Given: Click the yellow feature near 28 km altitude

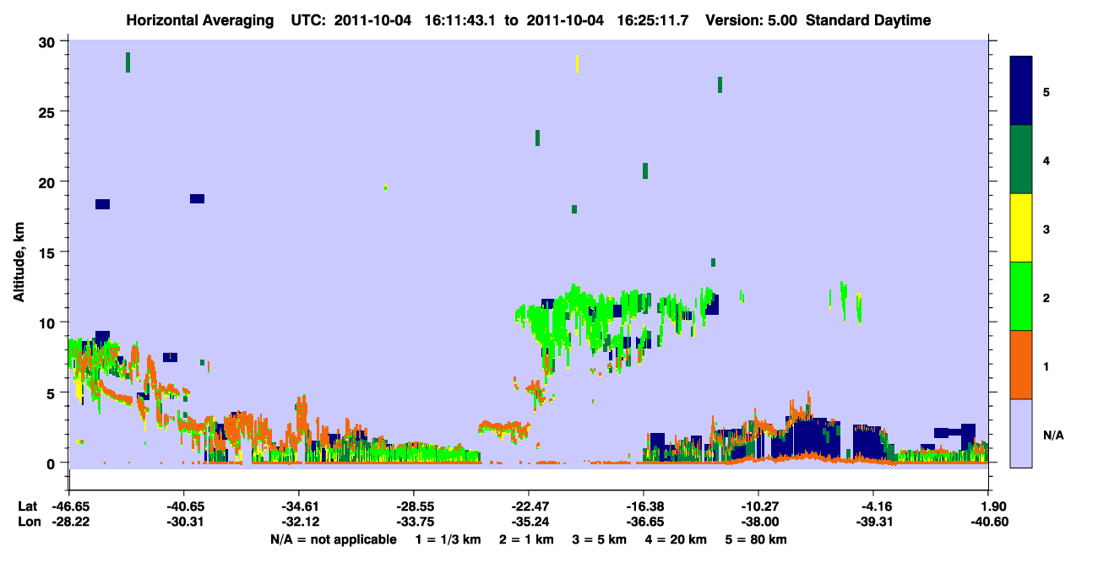Looking at the screenshot, I should pos(577,64).
